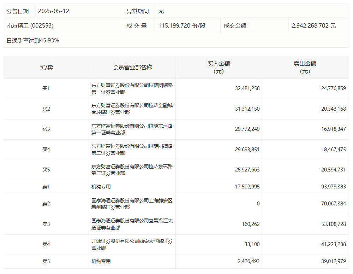
Task: Open 开源证券西安太华路证券营业部 entry
Action: (x=132, y=244)
